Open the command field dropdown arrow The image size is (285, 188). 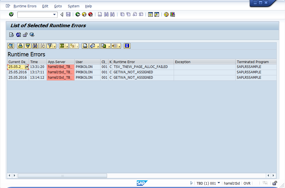[55, 14]
